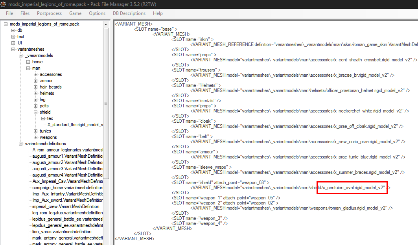Select campaign_horse.variantmeshdefinition file
418x245 pixels.
tap(68, 188)
